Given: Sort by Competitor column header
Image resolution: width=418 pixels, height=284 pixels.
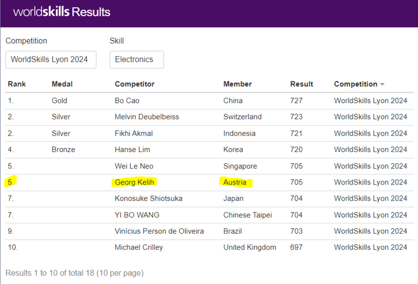Looking at the screenshot, I should (134, 84).
